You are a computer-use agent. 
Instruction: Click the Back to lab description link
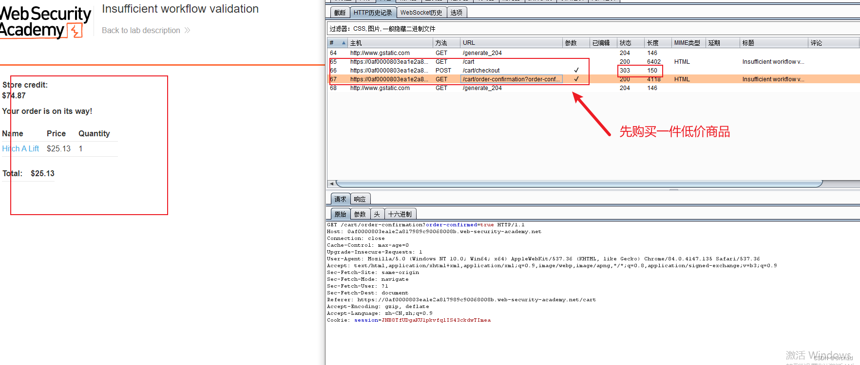[141, 30]
